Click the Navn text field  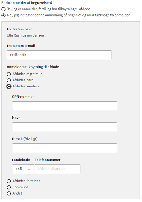65,127
